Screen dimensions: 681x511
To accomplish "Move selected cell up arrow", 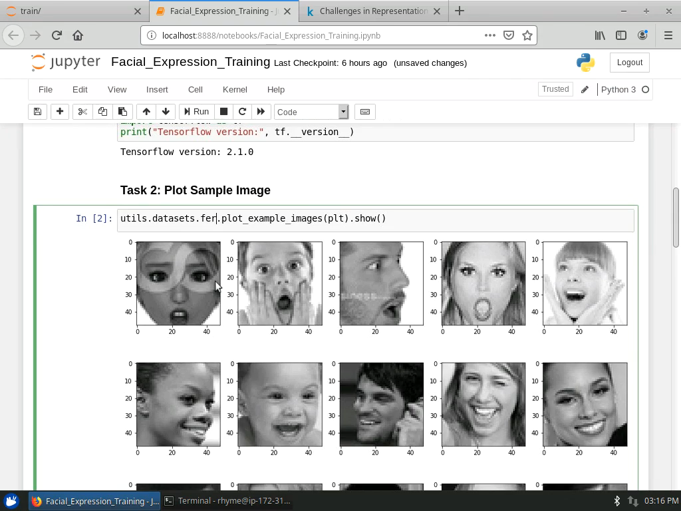I will click(146, 112).
